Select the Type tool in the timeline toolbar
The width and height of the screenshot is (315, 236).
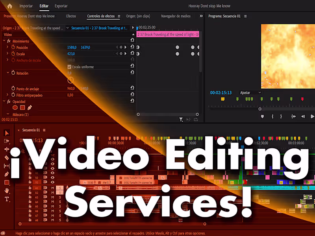coord(6,197)
